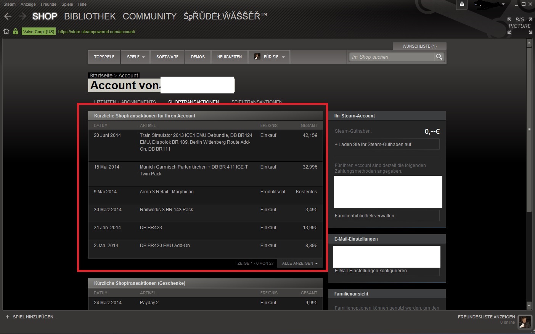
Task: Click the home icon beside the address bar
Action: click(x=6, y=31)
